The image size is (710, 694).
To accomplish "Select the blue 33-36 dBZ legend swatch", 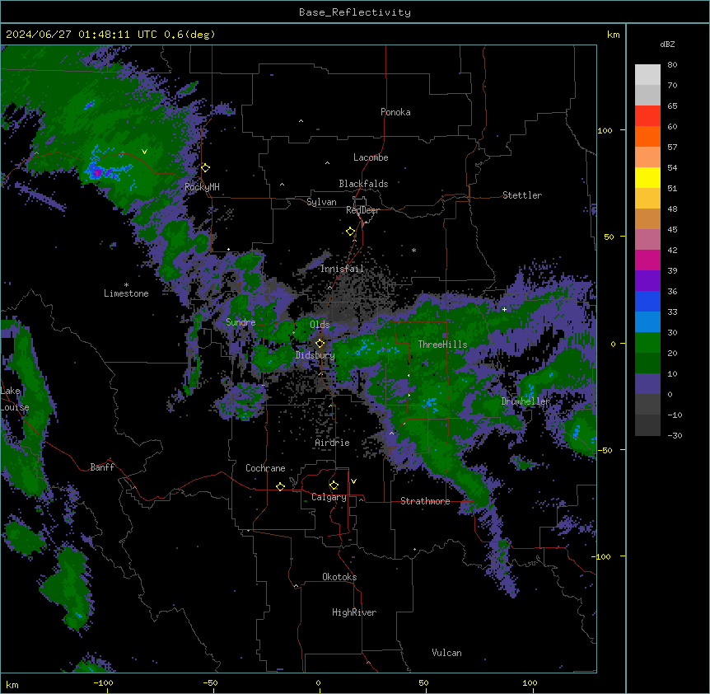I will click(x=647, y=301).
